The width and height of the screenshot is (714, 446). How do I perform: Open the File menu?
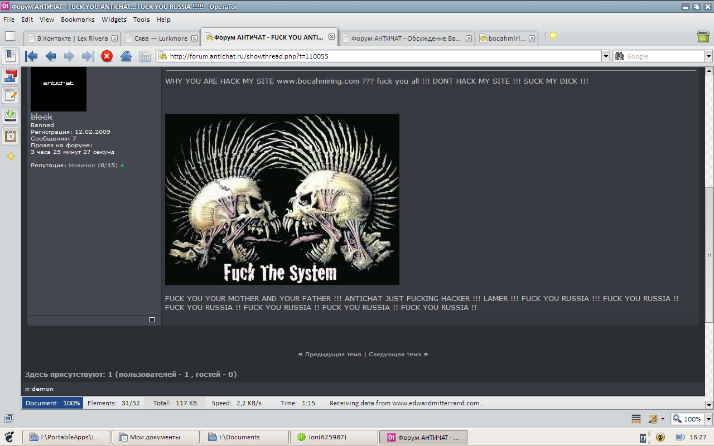(x=9, y=20)
